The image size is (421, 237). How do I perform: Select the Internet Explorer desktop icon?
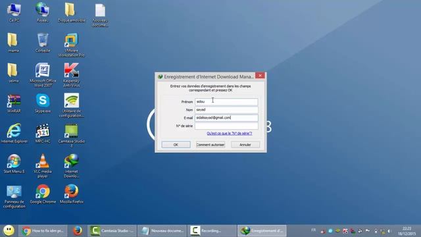tap(14, 133)
